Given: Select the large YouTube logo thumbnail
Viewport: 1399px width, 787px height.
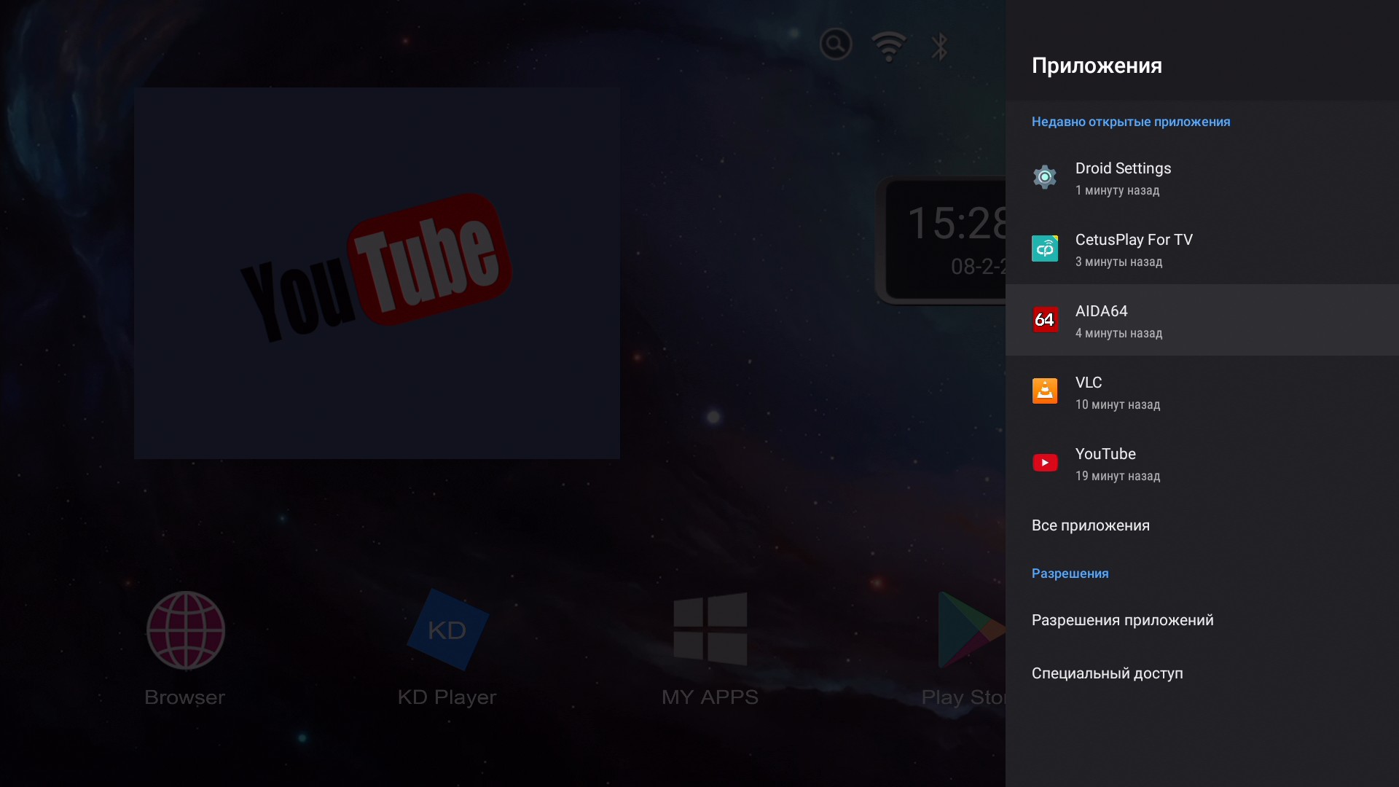Looking at the screenshot, I should (x=377, y=273).
